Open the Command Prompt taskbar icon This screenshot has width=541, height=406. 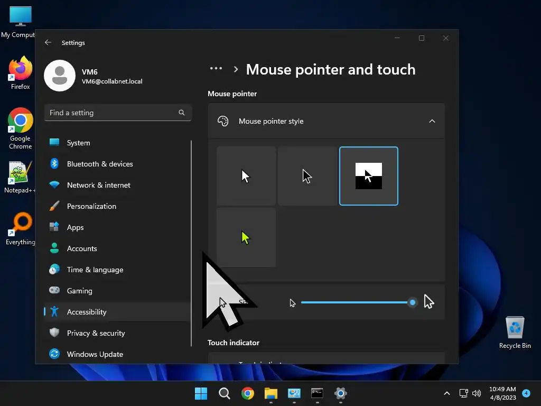[317, 393]
